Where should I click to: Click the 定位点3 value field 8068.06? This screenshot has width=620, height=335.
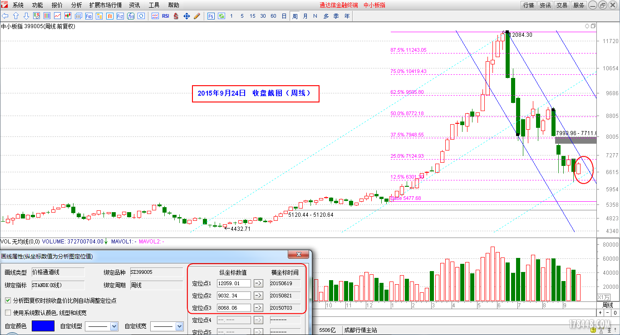[234, 308]
